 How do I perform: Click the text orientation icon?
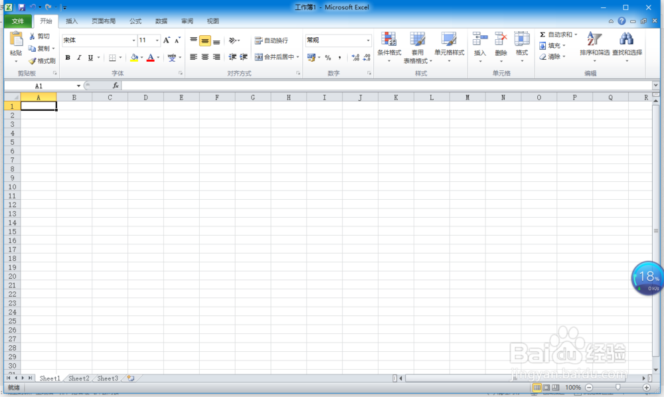(232, 40)
